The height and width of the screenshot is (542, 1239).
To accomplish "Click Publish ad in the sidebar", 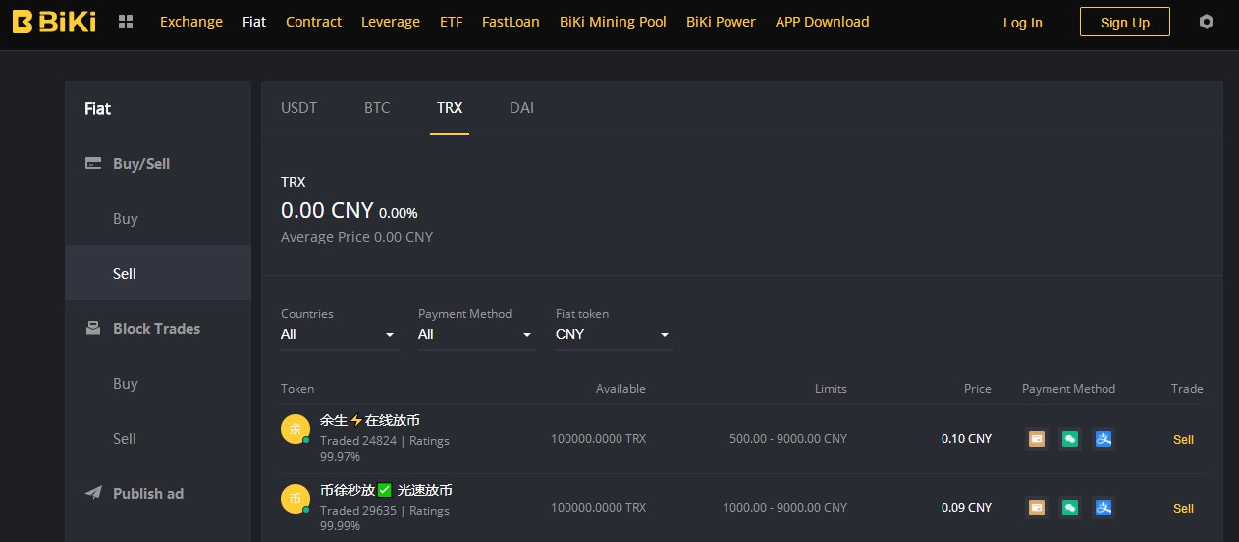I will (148, 493).
